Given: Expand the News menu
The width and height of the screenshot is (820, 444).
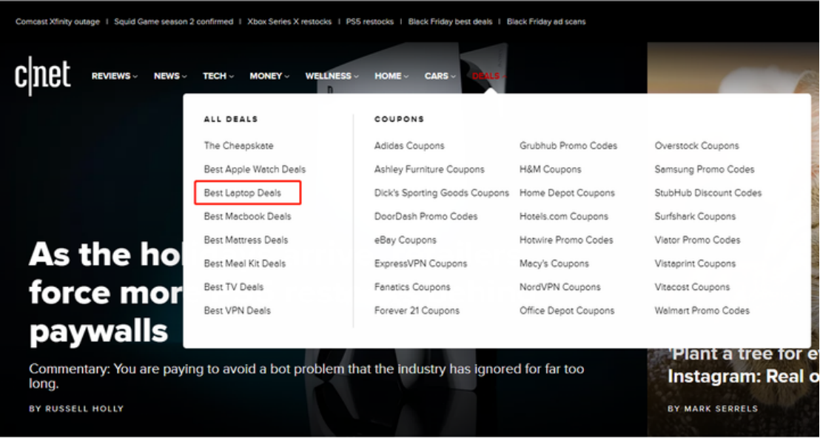Looking at the screenshot, I should (170, 76).
